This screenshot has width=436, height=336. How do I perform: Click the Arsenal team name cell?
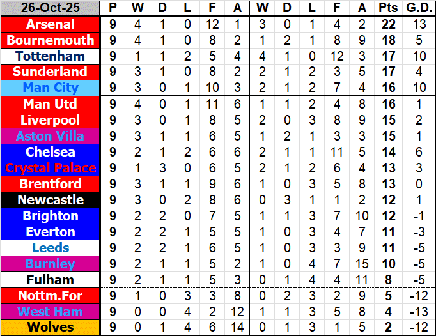(x=51, y=24)
